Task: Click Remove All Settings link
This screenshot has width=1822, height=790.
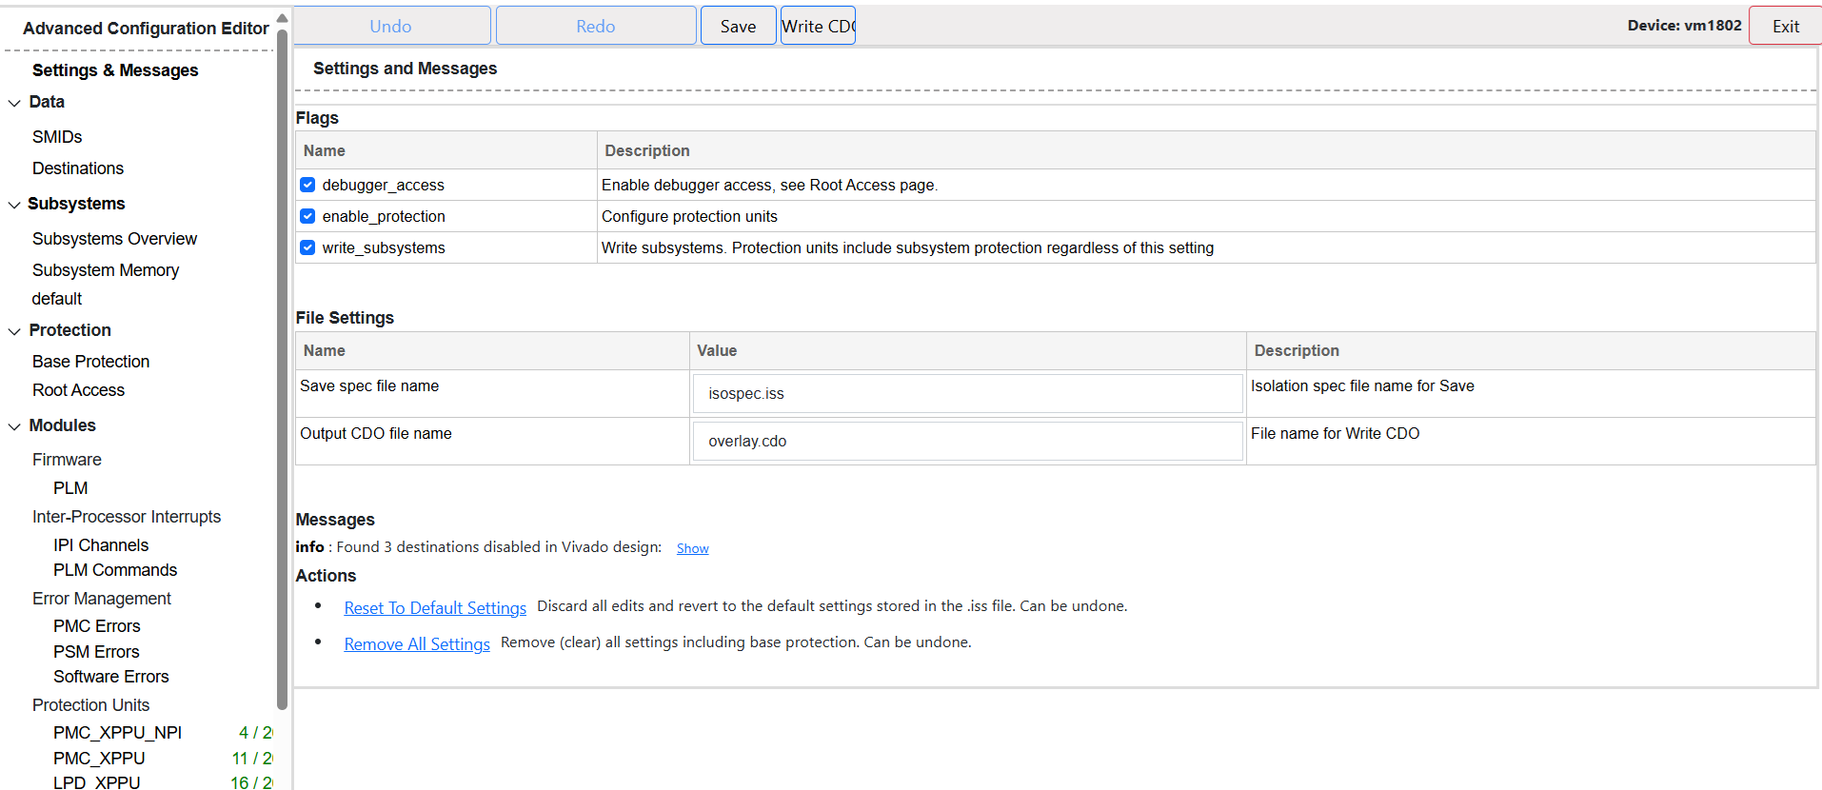Action: 417,643
